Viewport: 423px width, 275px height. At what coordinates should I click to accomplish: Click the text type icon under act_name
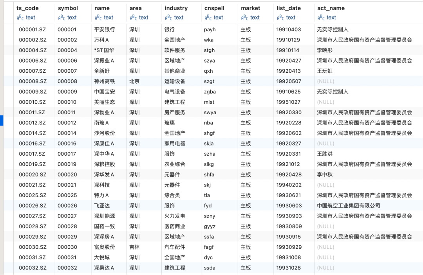(x=321, y=18)
